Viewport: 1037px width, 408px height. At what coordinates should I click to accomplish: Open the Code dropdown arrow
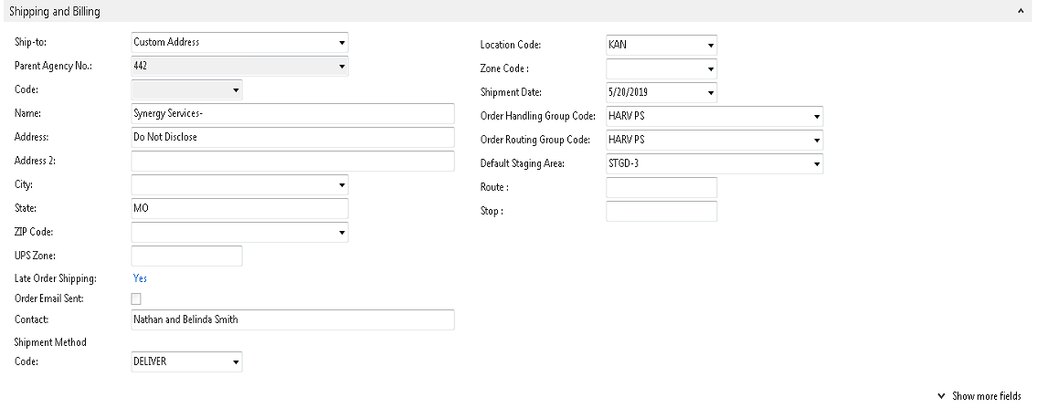pos(235,89)
